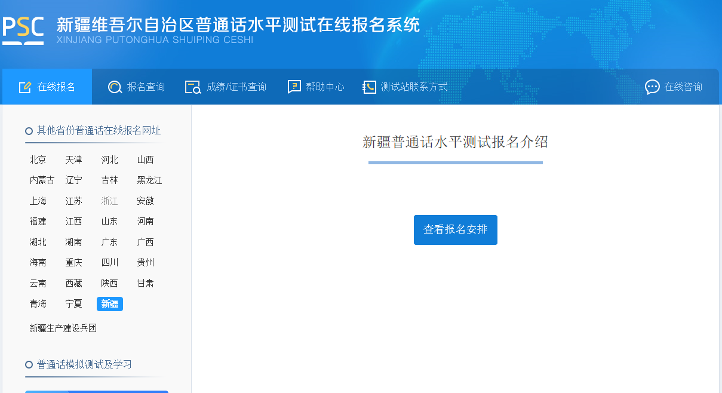
Task: Click the site title 新疆维吾尔自治区普通话水平测试在线报名系统
Action: (238, 24)
